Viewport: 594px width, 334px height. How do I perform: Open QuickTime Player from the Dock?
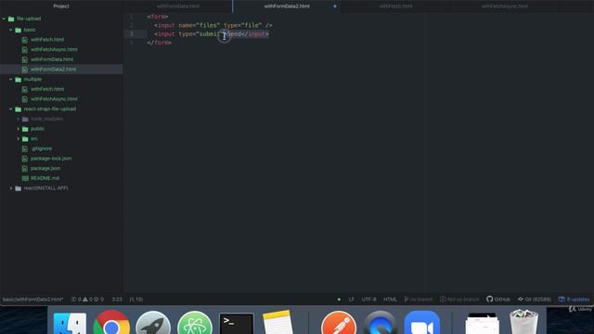(x=380, y=323)
